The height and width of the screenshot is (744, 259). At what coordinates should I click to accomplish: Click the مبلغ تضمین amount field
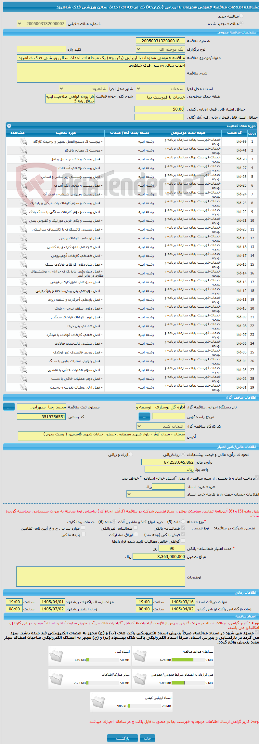coord(159,556)
